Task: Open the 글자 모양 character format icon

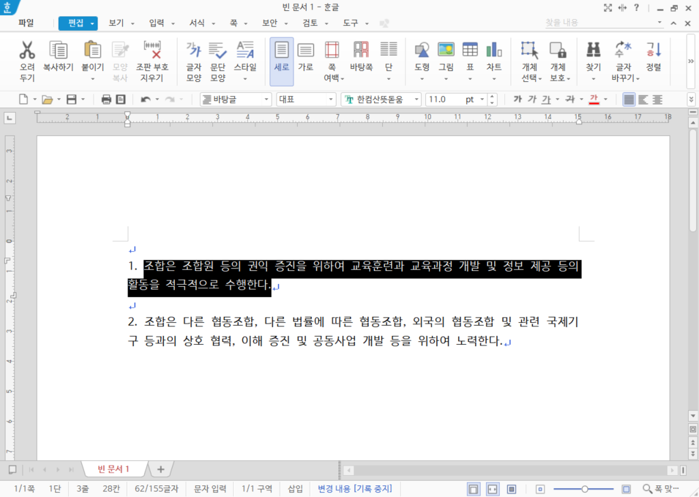Action: [x=193, y=51]
